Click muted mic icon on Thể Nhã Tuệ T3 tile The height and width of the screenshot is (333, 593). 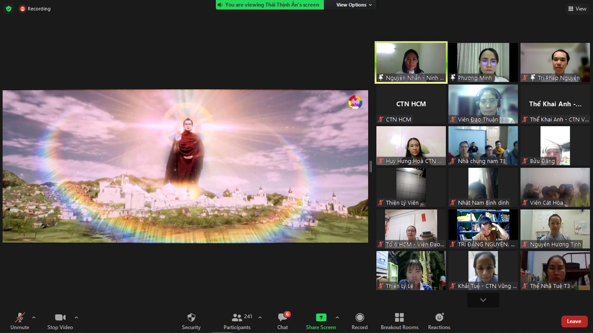pyautogui.click(x=525, y=286)
